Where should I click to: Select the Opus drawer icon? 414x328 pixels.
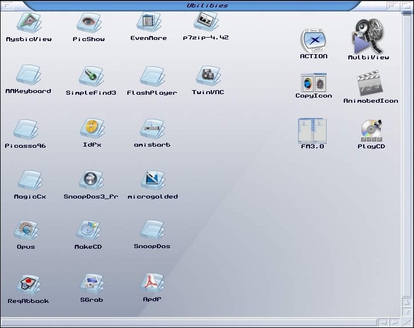click(26, 230)
